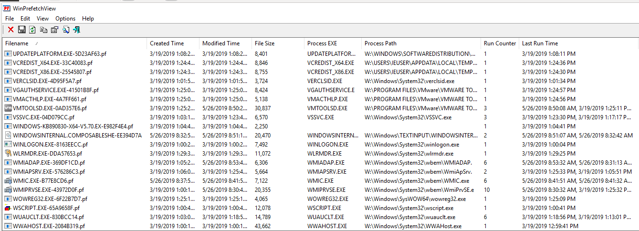The height and width of the screenshot is (231, 639).
Task: Click the red X delete selected files icon
Action: pyautogui.click(x=10, y=30)
